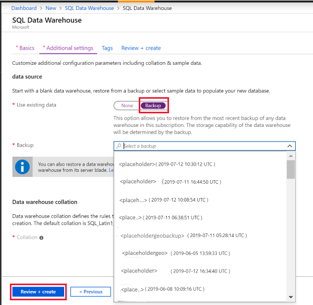313x305 pixels.
Task: Click New breadcrumb link
Action: pyautogui.click(x=51, y=8)
